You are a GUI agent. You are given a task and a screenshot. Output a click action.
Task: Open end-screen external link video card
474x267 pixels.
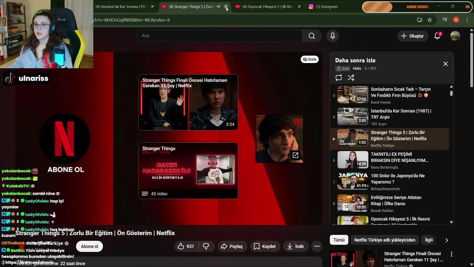point(279,139)
